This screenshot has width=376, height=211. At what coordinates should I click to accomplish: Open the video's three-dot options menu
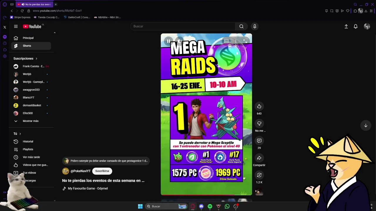coord(236,41)
